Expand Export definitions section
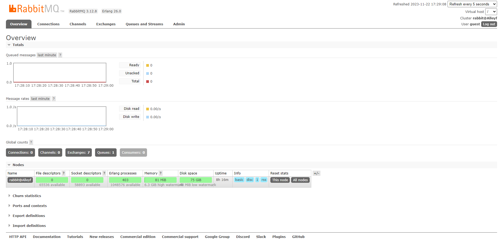Viewport: 503px width, 242px height. coord(29,216)
